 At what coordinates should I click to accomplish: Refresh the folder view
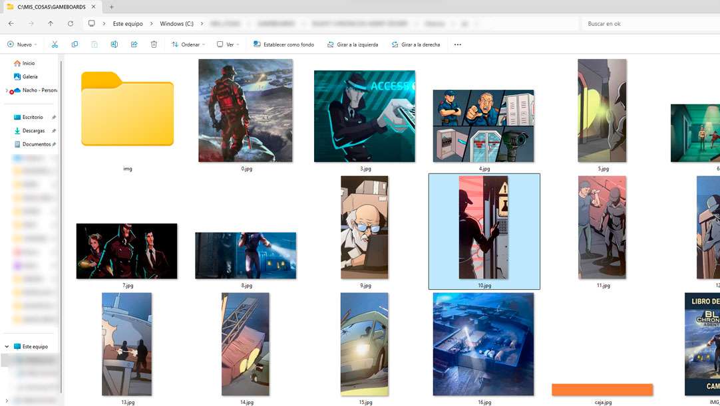[x=71, y=23]
